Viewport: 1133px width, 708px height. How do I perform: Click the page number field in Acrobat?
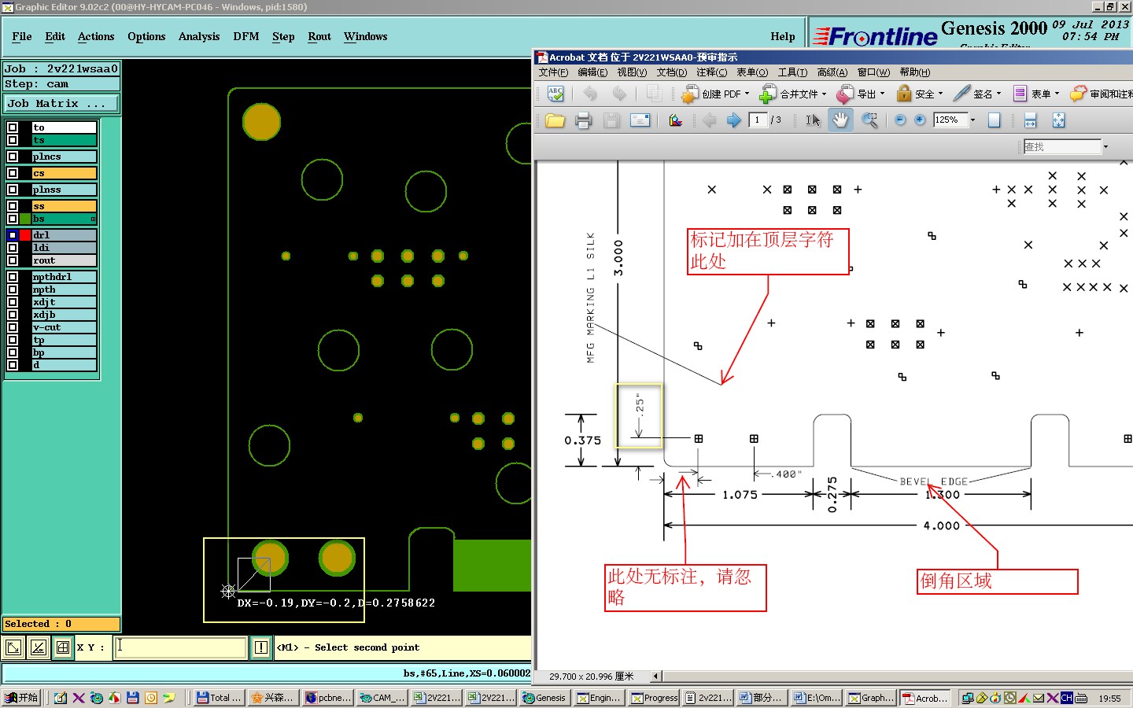point(758,120)
